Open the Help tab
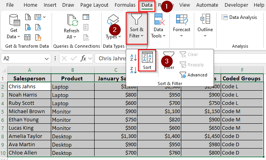 point(259,5)
